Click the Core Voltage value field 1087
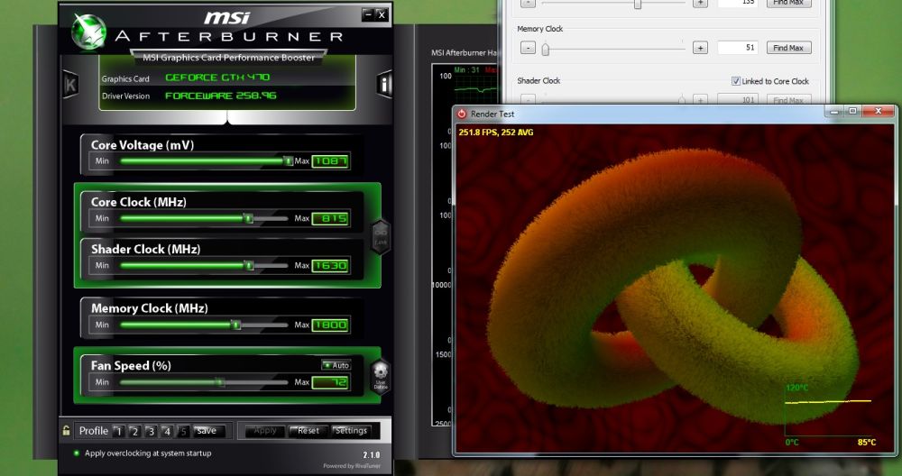 click(330, 161)
